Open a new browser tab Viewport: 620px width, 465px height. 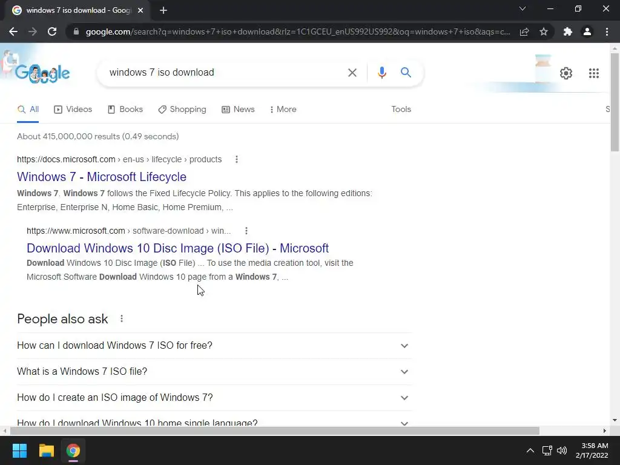point(163,11)
